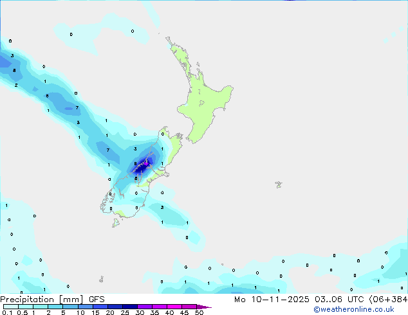Click the 50 legend scale label

[x=199, y=312]
